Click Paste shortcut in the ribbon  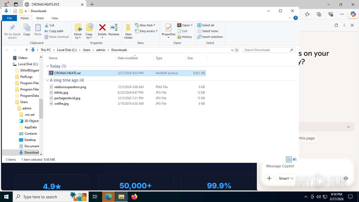(x=56, y=37)
